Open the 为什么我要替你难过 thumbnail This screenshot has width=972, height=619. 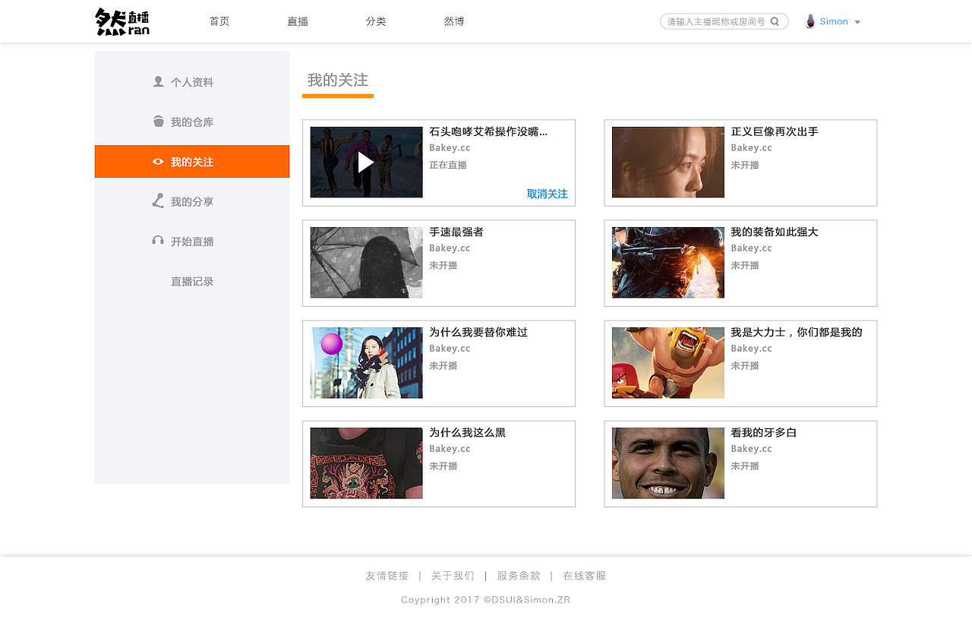(x=366, y=362)
